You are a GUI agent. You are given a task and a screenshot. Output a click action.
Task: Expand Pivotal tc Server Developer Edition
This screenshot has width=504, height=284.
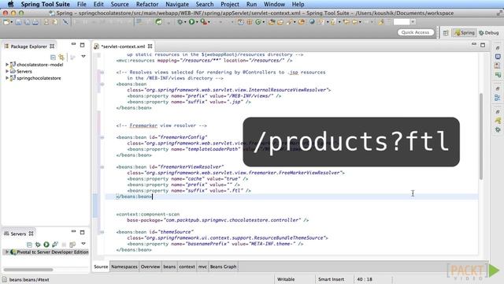click(7, 252)
